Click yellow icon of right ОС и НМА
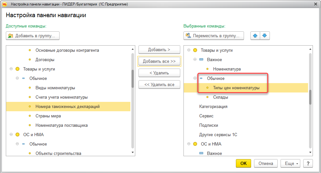Screen dimensions: 321x173 [x=195, y=144]
